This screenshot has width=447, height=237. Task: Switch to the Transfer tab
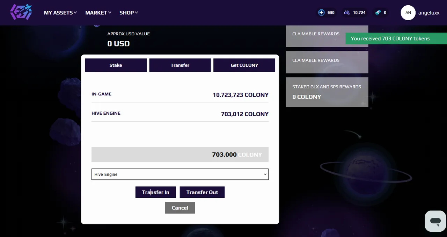[180, 65]
